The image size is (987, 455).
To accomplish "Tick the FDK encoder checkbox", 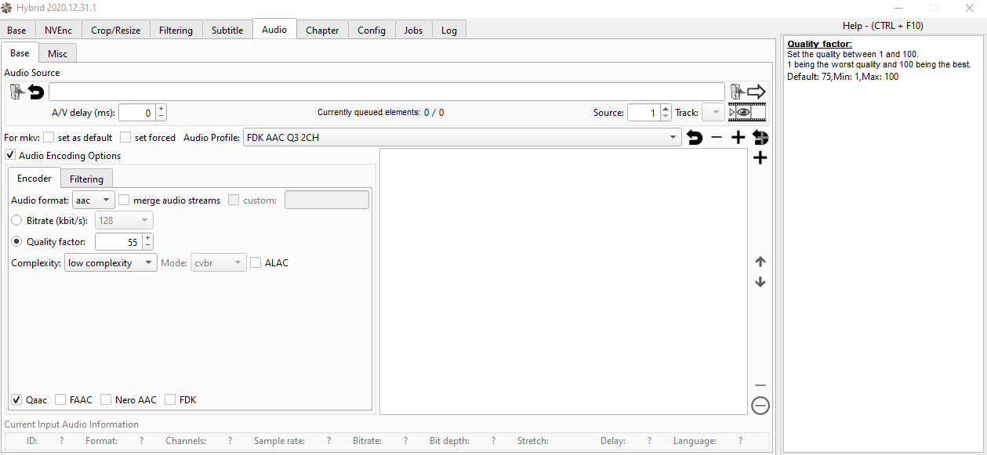I will point(170,400).
